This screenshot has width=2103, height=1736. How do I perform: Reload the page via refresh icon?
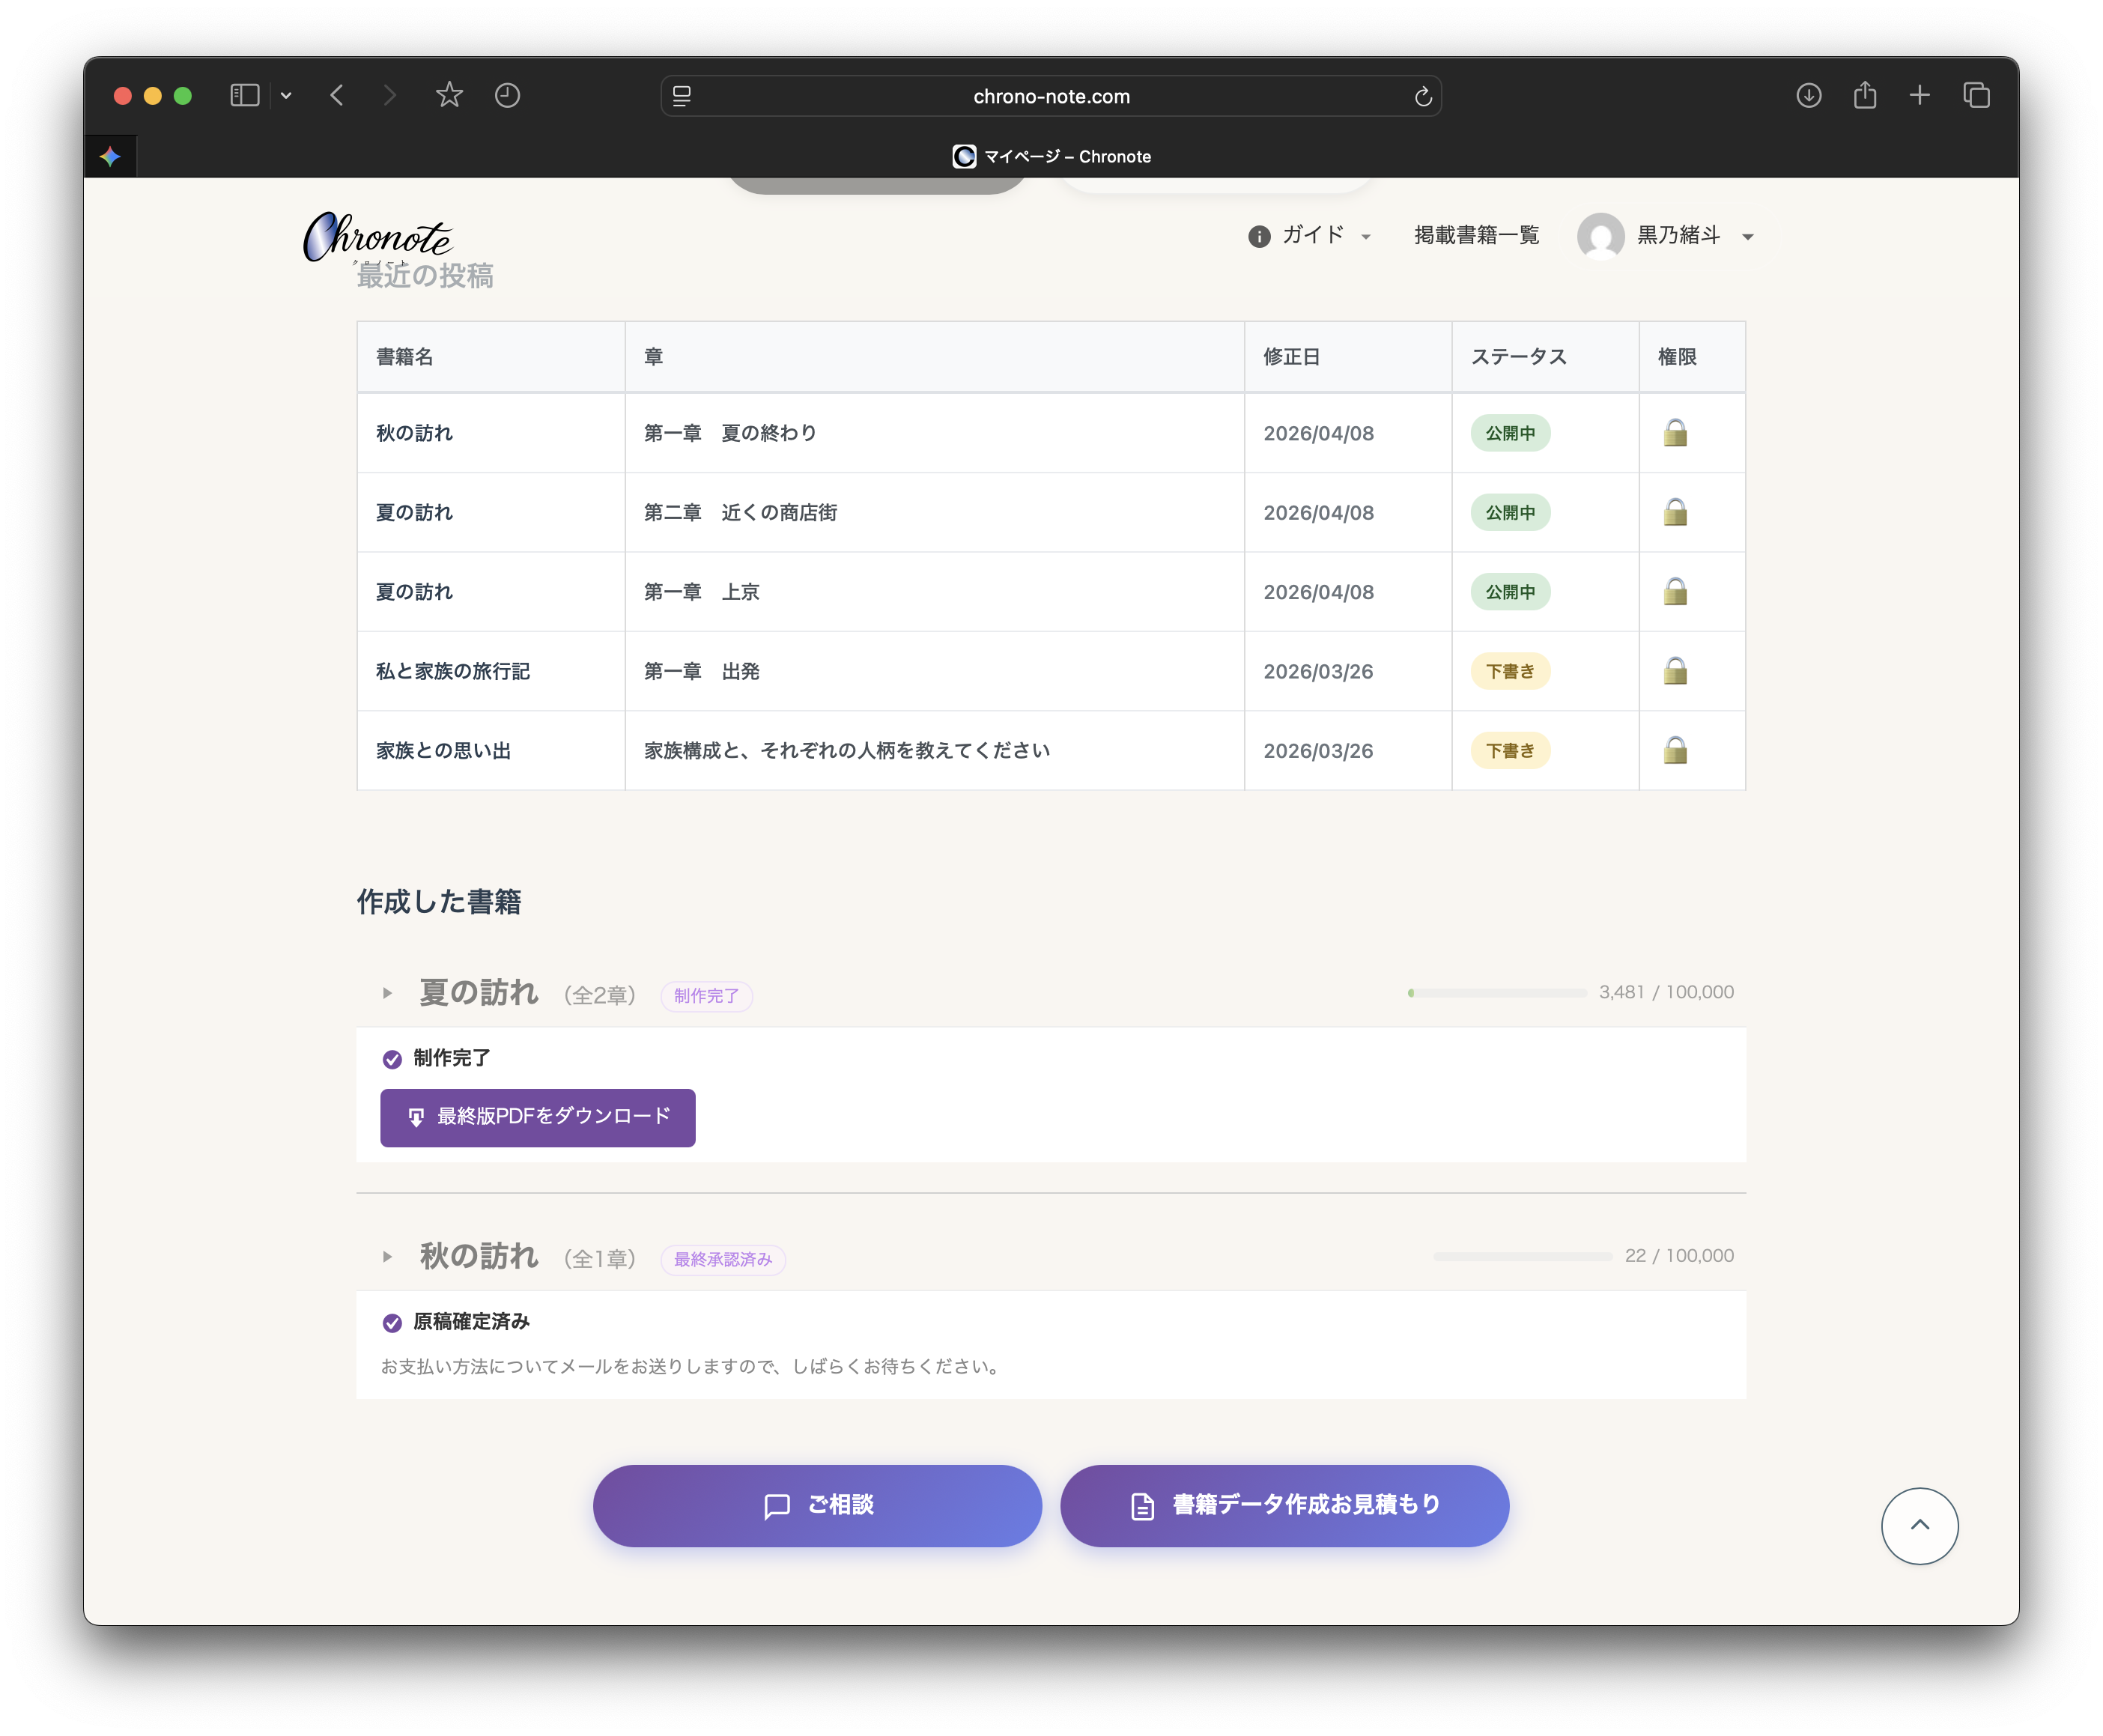pos(1424,96)
